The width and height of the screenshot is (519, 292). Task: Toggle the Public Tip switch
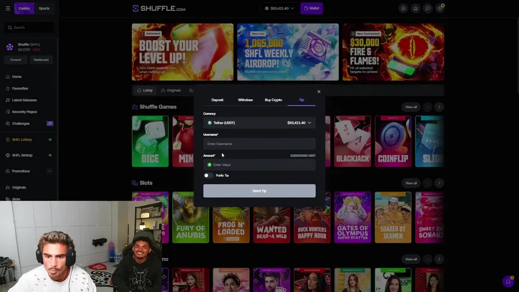208,175
